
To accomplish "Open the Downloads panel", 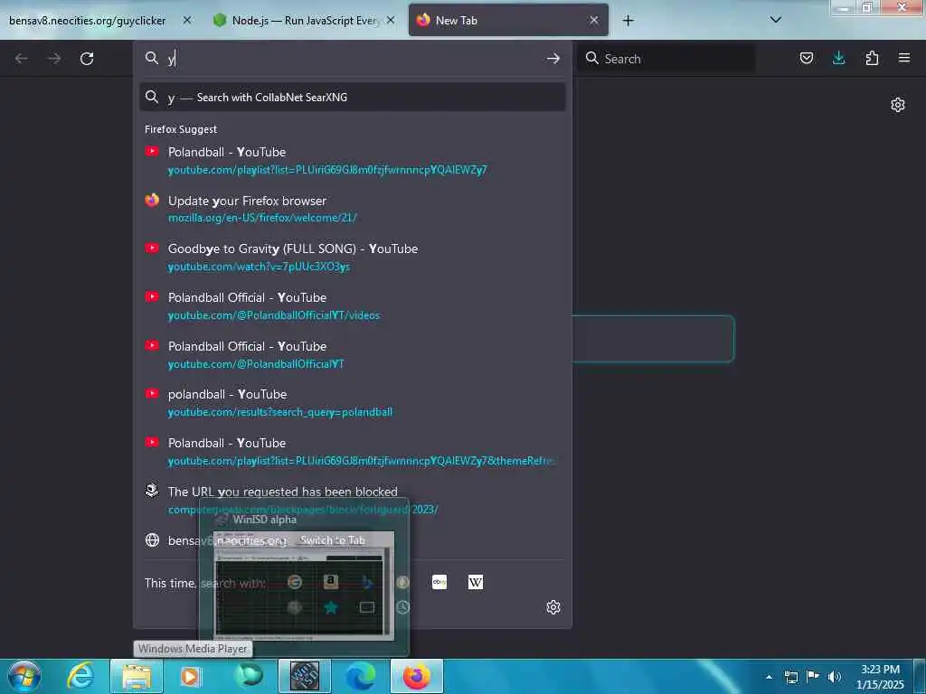I will (x=838, y=58).
